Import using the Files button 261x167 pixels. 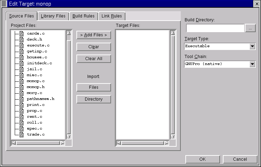tap(94, 87)
